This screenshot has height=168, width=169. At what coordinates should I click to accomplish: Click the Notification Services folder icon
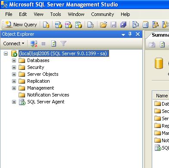[x=22, y=95]
